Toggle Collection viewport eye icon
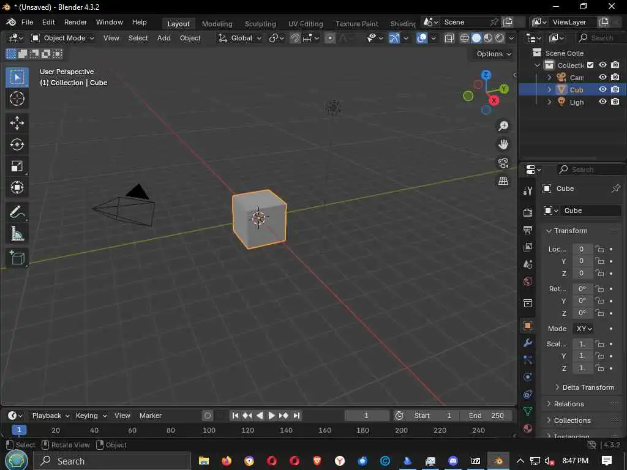Screen dimensions: 627x470 pos(603,65)
